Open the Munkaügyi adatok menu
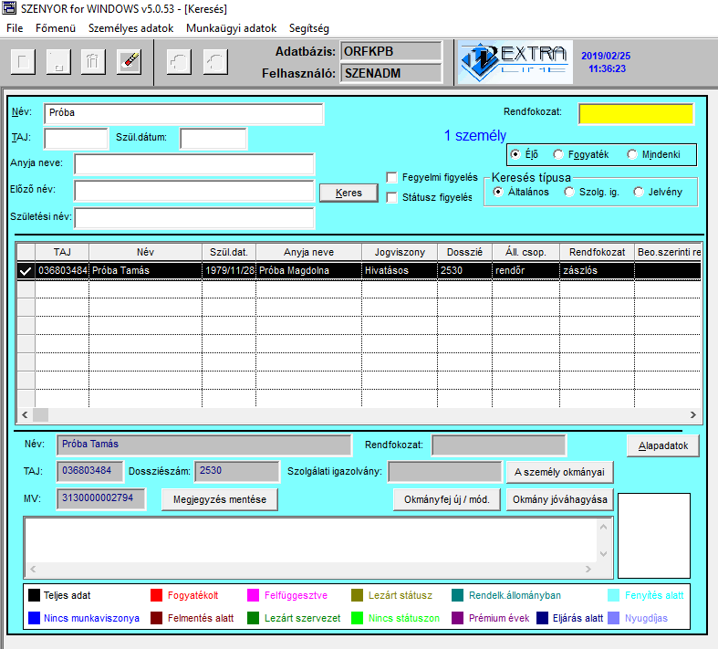Viewport: 718px width, 649px height. pos(230,28)
